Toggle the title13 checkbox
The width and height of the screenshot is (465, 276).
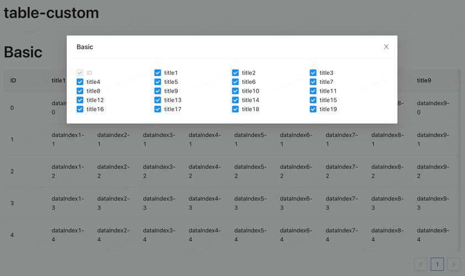(158, 100)
